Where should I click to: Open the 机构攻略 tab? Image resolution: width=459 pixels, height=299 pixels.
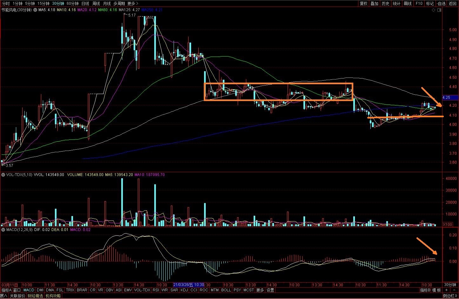[x=53, y=296]
